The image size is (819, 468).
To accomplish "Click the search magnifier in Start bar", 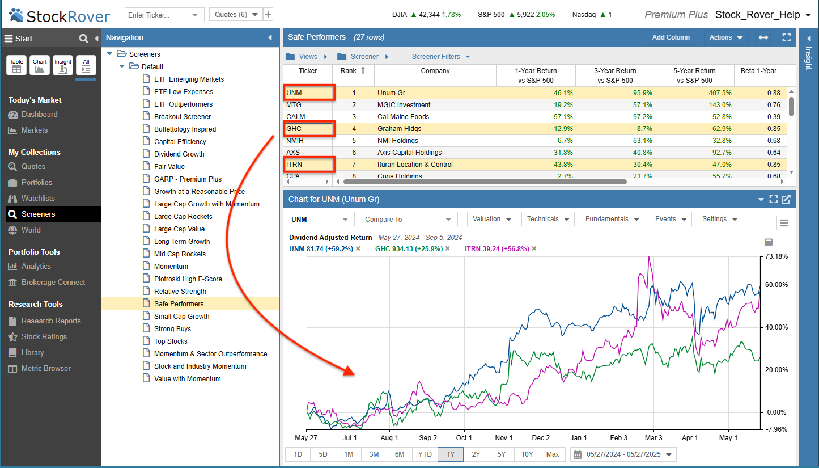I will click(x=84, y=39).
